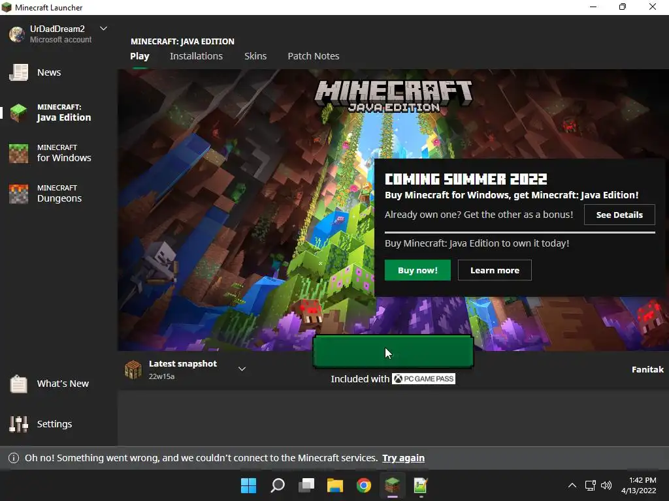
Task: Click the See Details button
Action: click(x=619, y=215)
